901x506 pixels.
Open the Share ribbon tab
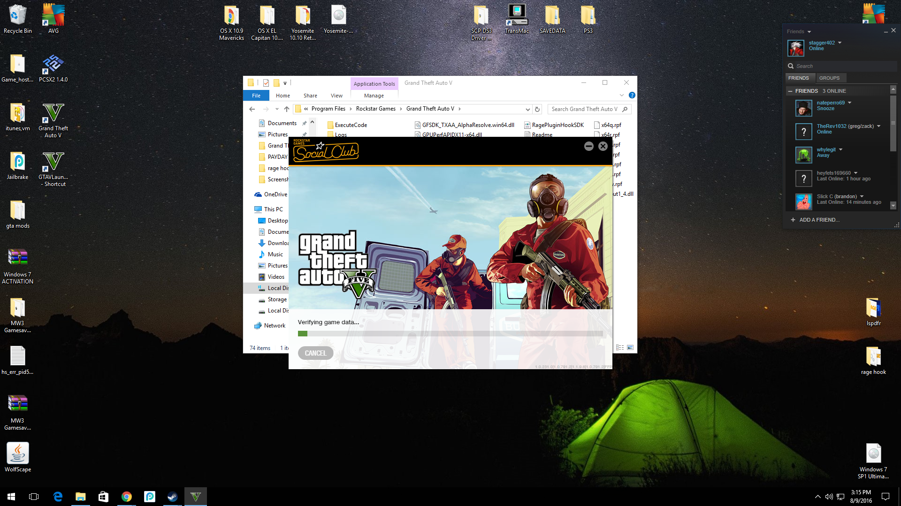(x=310, y=96)
